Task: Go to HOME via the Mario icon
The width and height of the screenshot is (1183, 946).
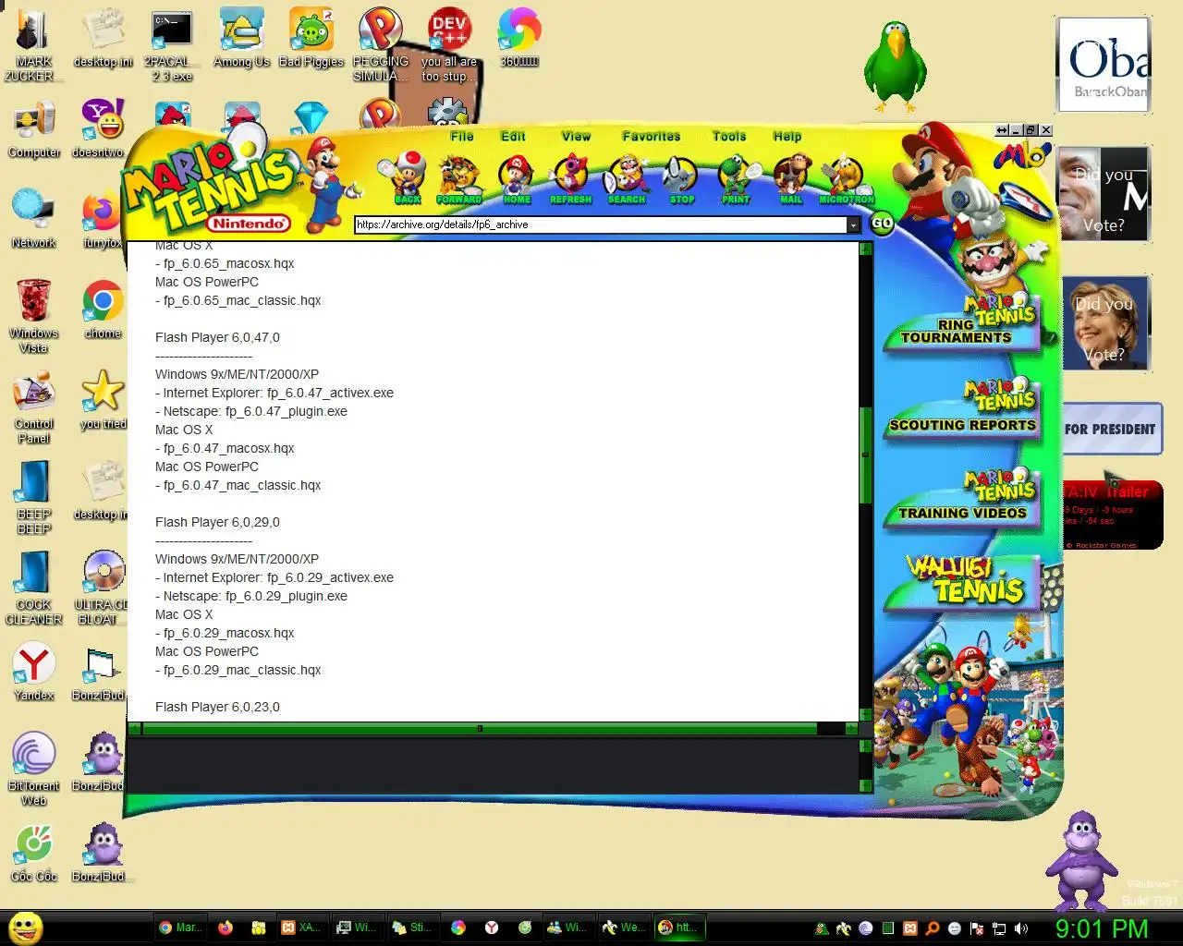Action: click(x=517, y=179)
